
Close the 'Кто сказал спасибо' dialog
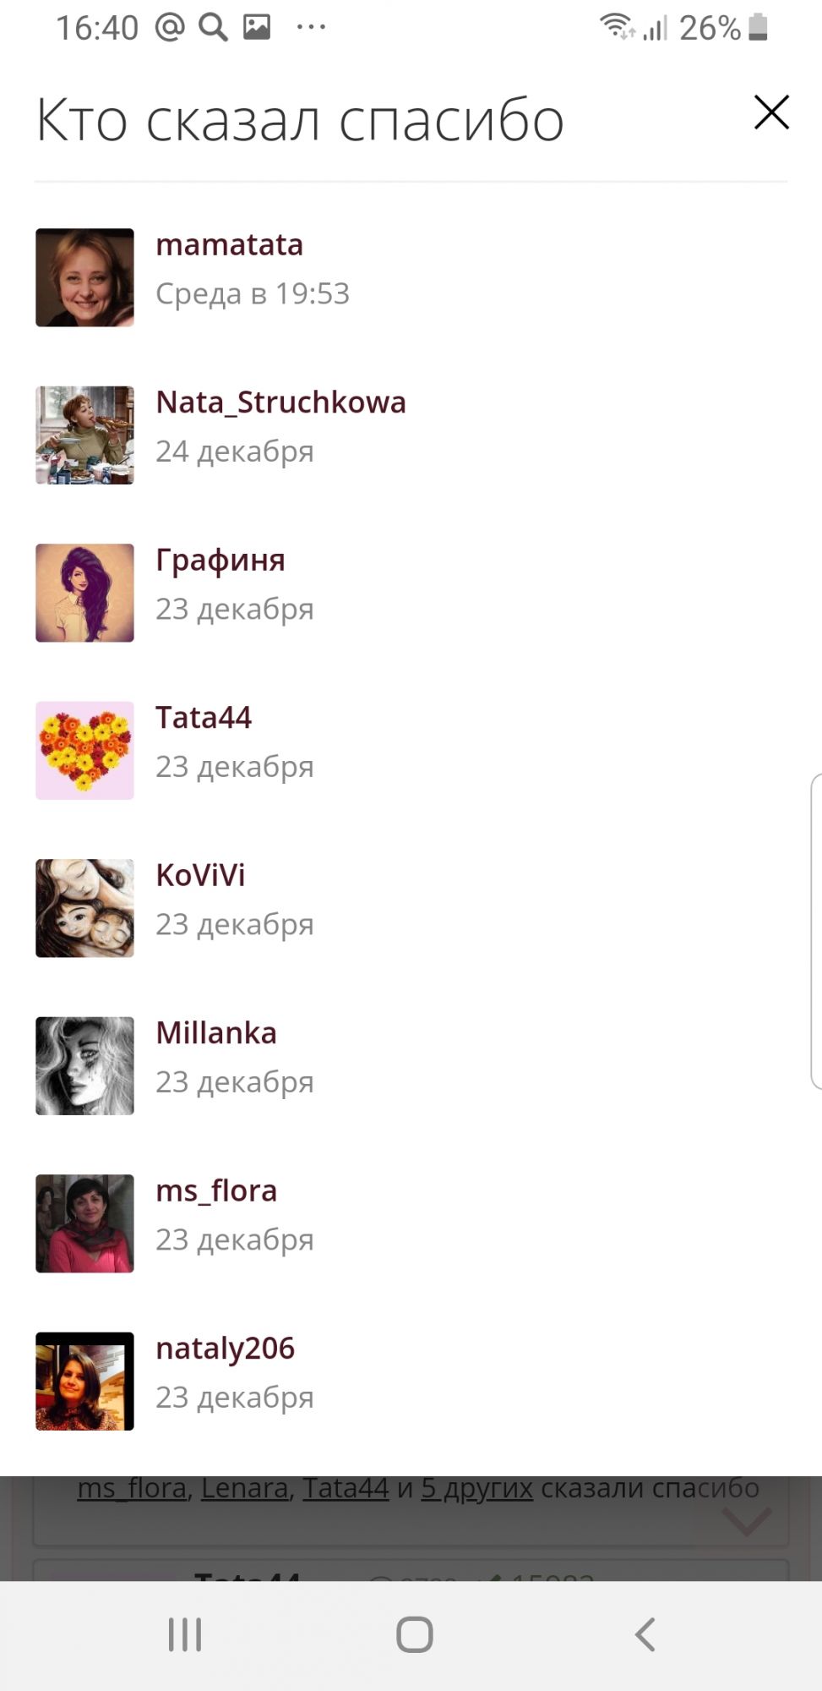click(x=771, y=112)
